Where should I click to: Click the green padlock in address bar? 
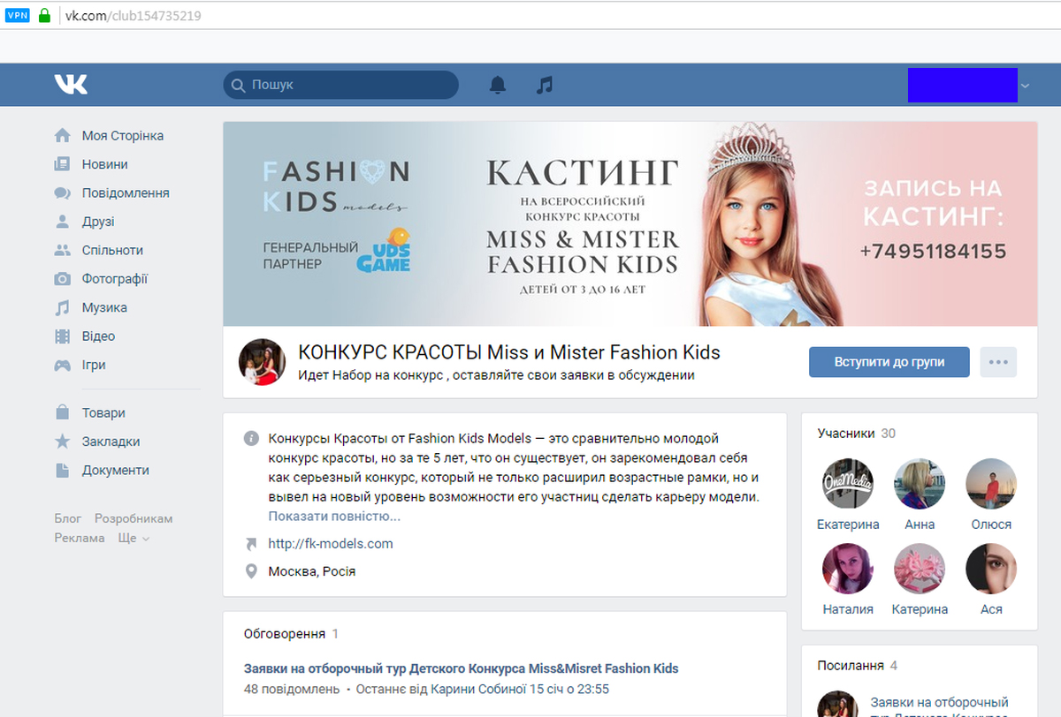[45, 15]
